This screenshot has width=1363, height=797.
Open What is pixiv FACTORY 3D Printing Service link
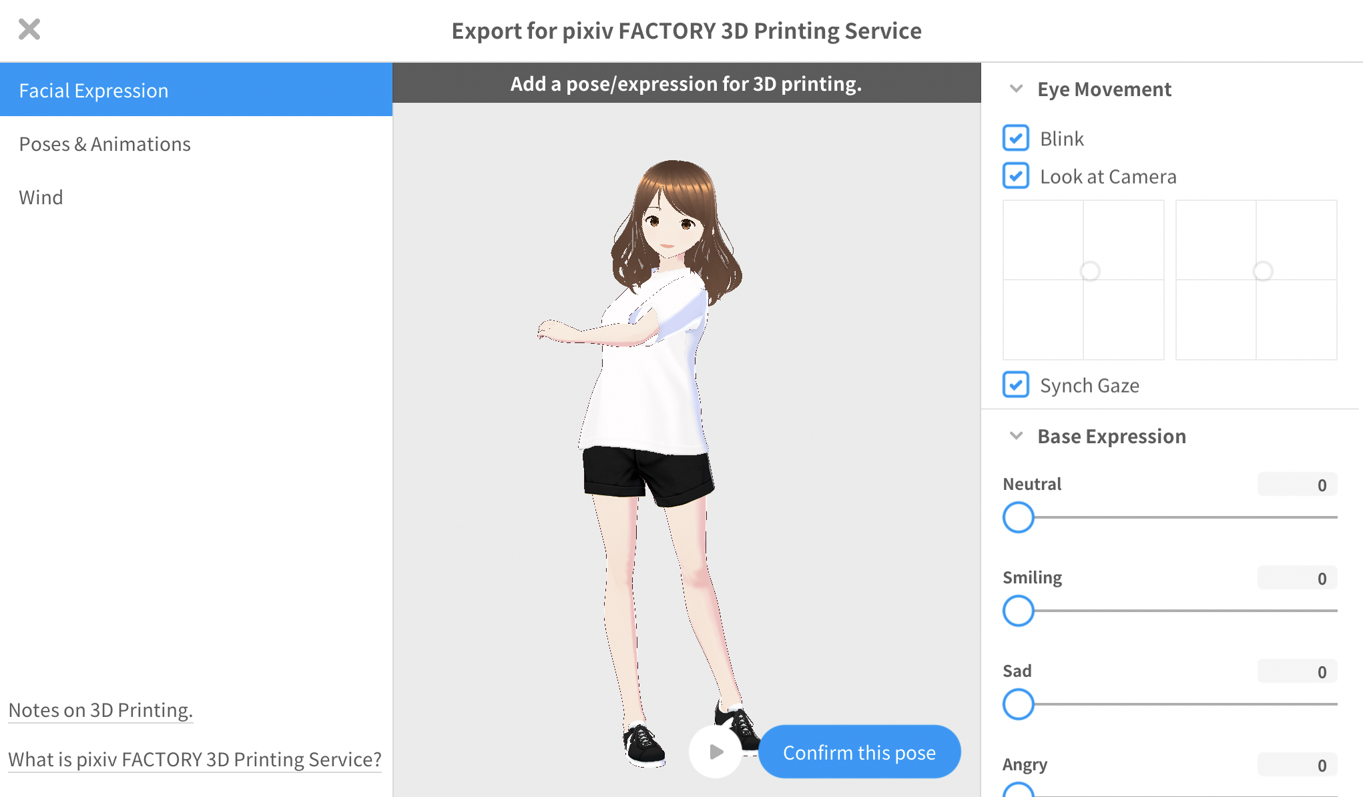(x=195, y=759)
